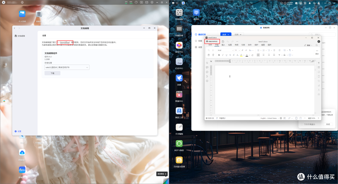Expand the bullet list dropdown arrow
The width and height of the screenshot is (338, 184).
tap(261, 50)
